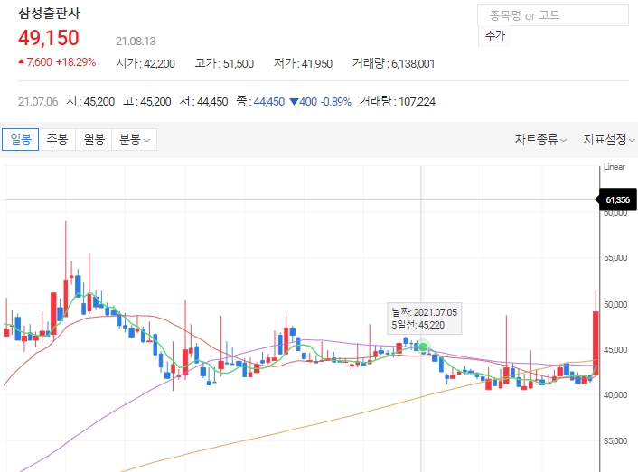Screen dimensions: 638x472
Task: Click the tall red candlestick at chart's right edge
Action: [596, 343]
